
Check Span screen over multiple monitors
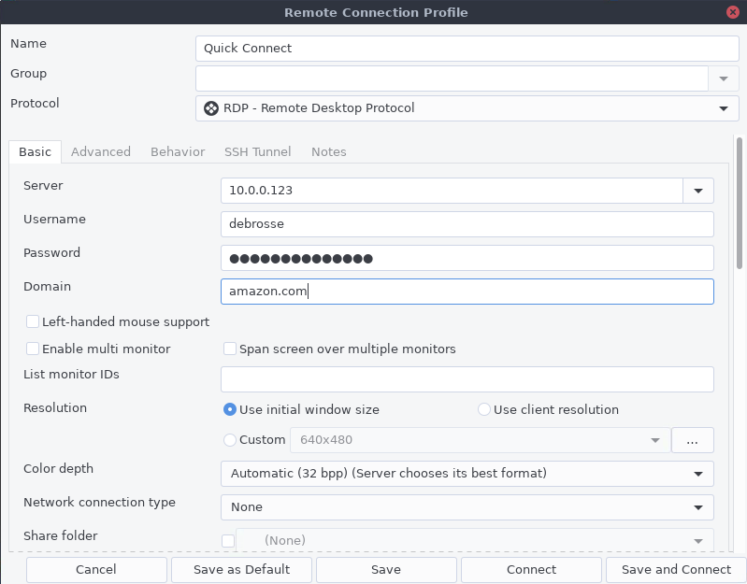pyautogui.click(x=230, y=349)
